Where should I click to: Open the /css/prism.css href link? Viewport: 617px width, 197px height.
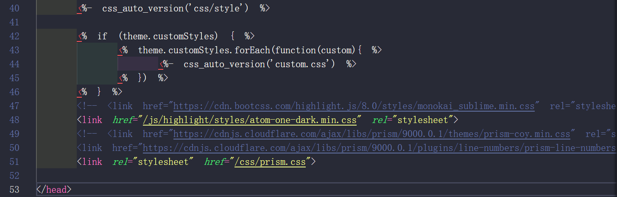tap(270, 162)
